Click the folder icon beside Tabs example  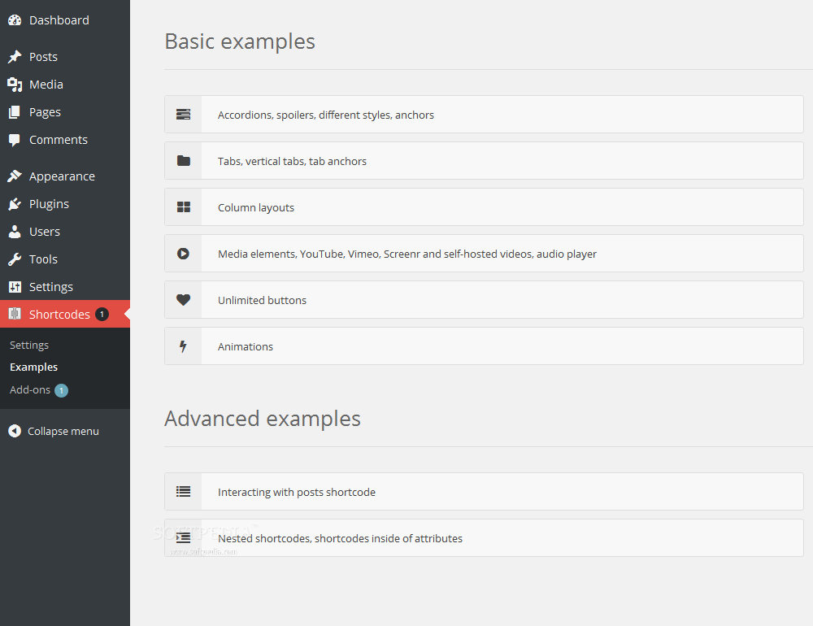(x=183, y=161)
